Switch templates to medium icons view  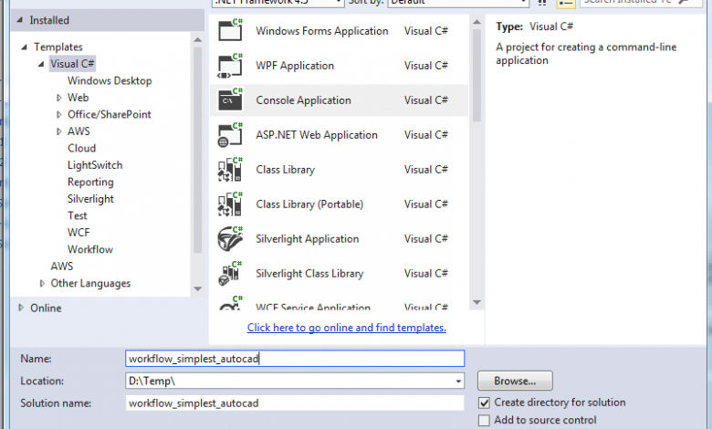541,2
